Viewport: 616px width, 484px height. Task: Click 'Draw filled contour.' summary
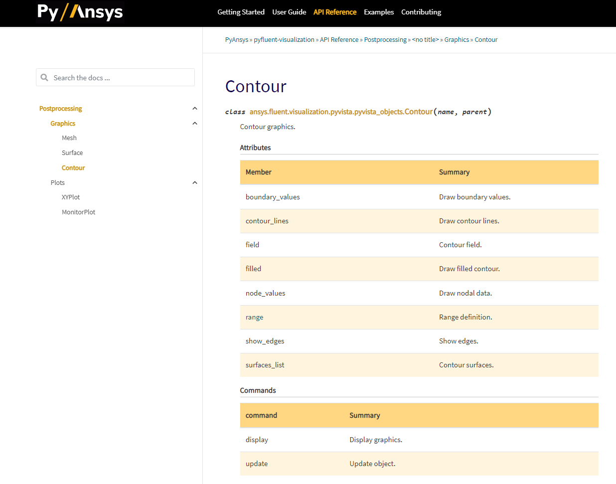click(469, 269)
